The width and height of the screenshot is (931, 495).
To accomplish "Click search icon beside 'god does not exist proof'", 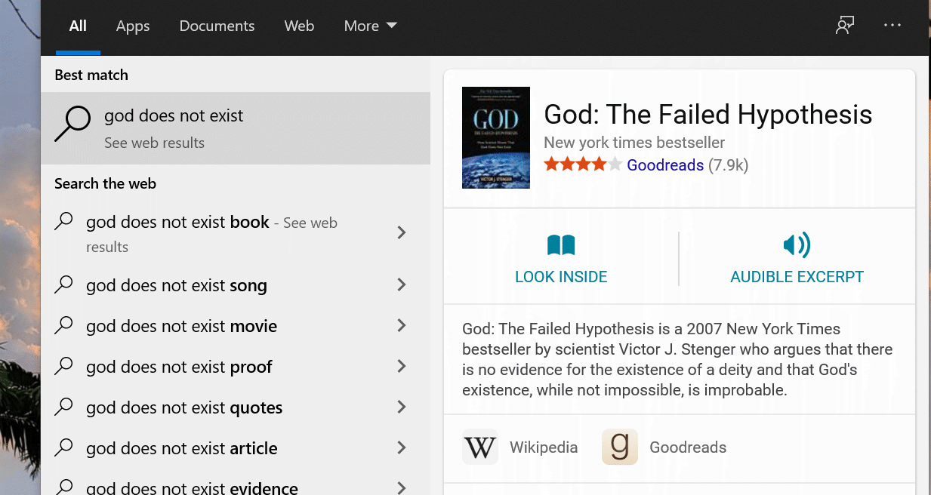I will [x=65, y=366].
